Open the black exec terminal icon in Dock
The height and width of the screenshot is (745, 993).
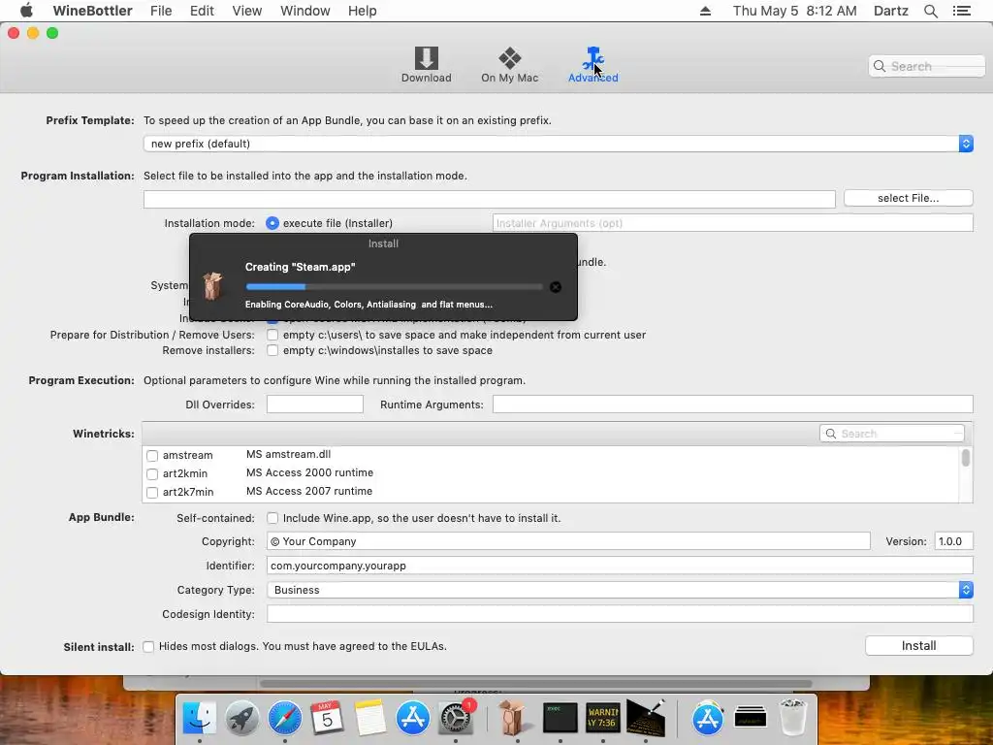(x=560, y=718)
